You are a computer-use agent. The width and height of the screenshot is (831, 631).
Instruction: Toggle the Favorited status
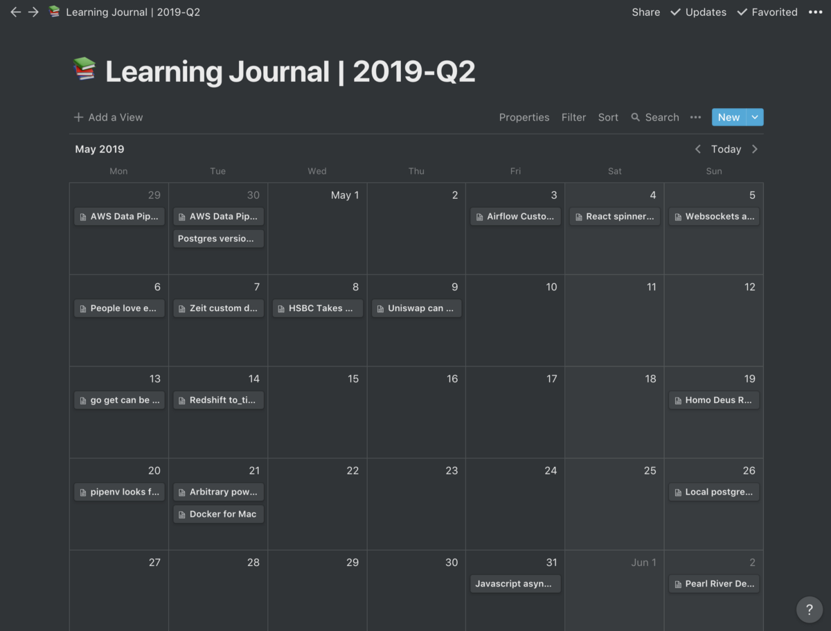(x=767, y=12)
